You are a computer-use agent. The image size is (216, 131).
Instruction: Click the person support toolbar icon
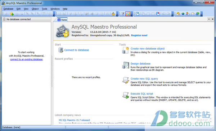pos(188,14)
